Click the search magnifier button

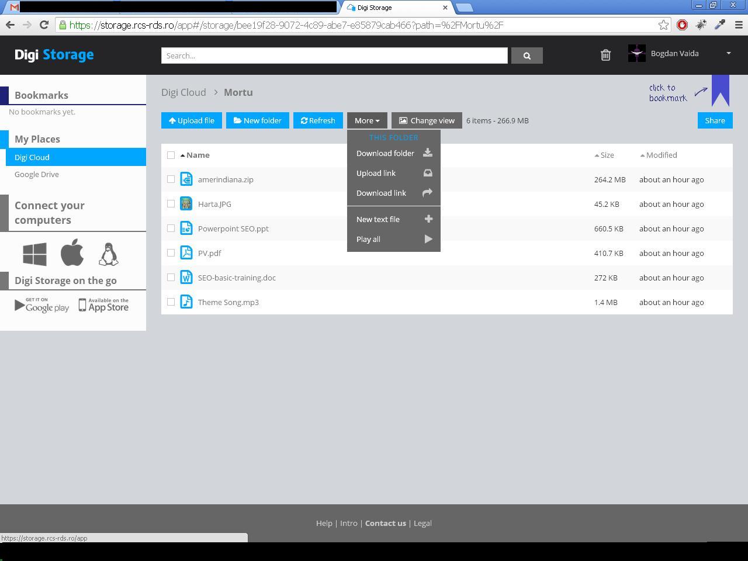527,56
